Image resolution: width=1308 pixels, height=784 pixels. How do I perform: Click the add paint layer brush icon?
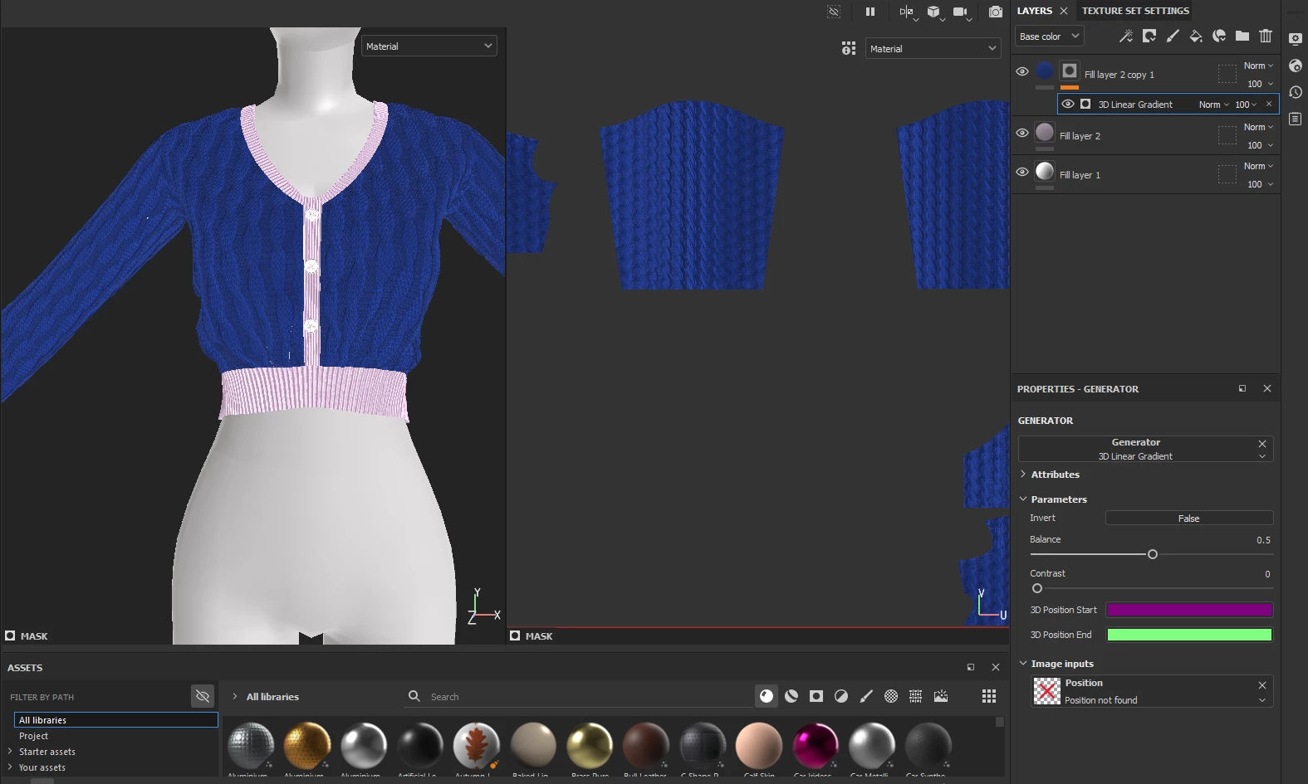1173,36
